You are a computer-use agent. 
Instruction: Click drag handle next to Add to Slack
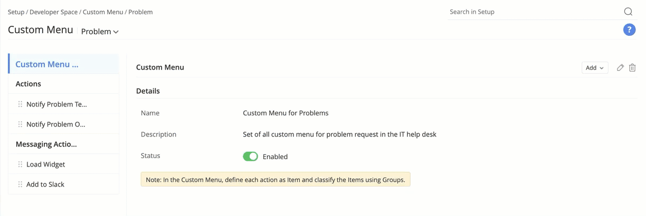(20, 184)
